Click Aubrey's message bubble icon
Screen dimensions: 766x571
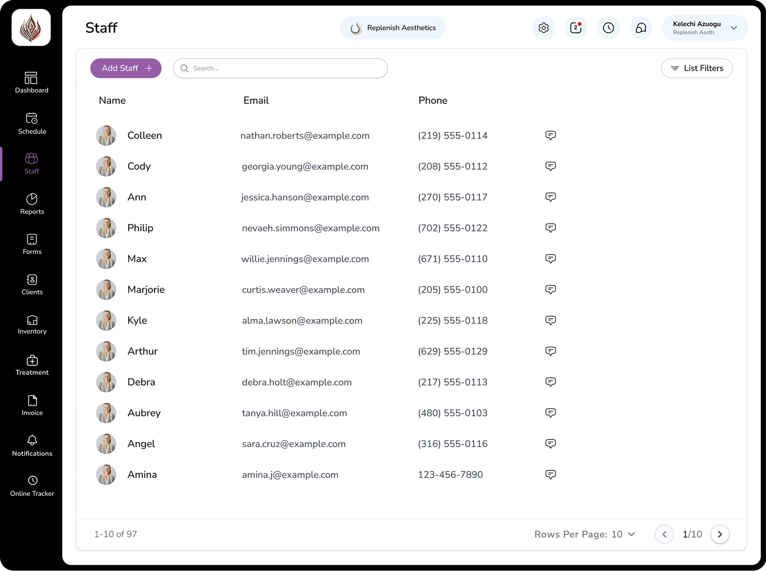(550, 413)
